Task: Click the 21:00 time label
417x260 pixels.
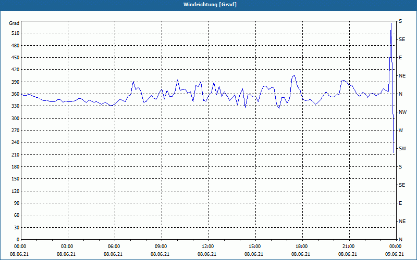Action: click(348, 246)
